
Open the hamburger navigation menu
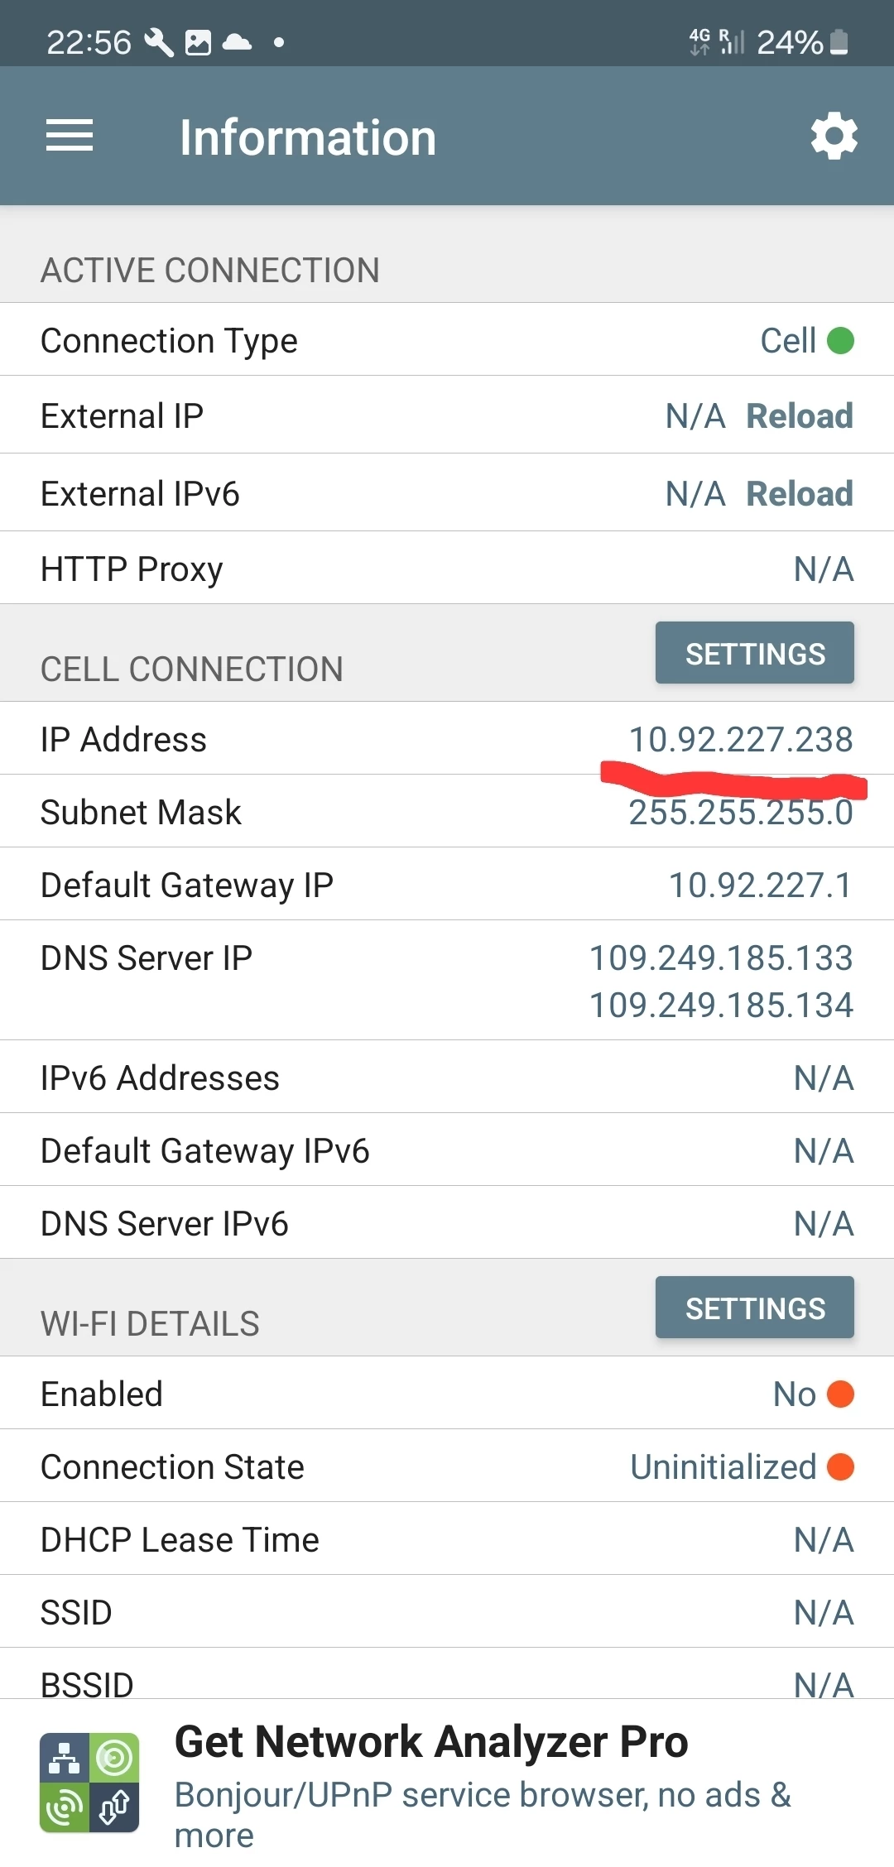click(70, 136)
